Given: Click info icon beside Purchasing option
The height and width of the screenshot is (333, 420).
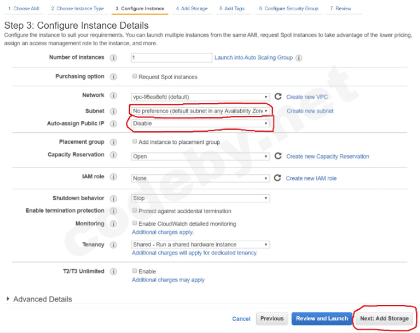Looking at the screenshot, I should [x=113, y=77].
